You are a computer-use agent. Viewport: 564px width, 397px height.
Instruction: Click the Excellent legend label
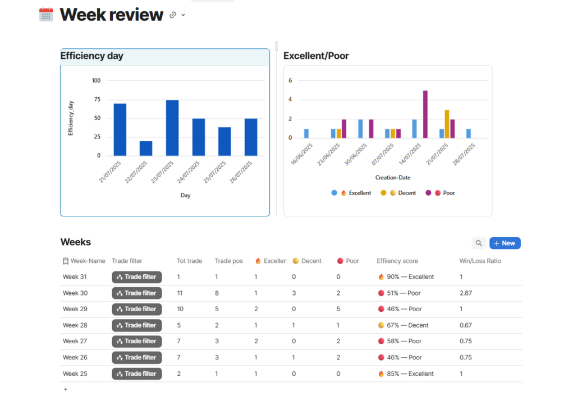360,193
